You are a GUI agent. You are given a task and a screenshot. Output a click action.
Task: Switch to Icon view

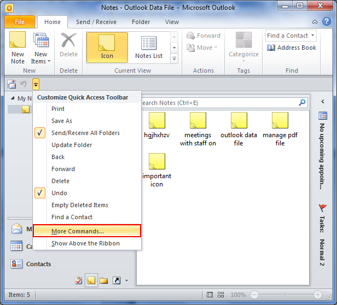pos(107,48)
